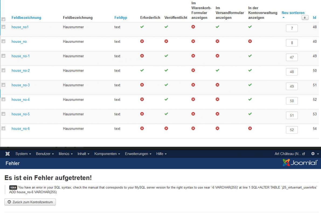Select checkbox for house_no1 row
Screen dimensions: 321x218
4,27
